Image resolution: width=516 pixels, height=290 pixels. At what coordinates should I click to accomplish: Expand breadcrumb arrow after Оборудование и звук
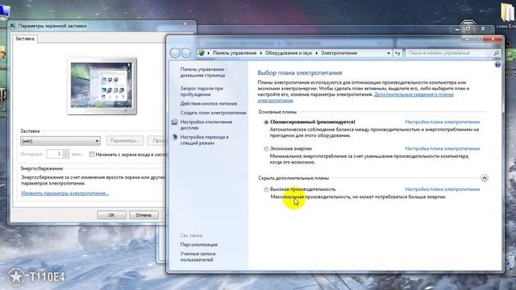pos(317,53)
